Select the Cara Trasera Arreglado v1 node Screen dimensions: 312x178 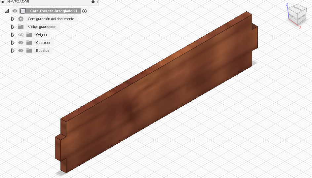[x=54, y=11]
